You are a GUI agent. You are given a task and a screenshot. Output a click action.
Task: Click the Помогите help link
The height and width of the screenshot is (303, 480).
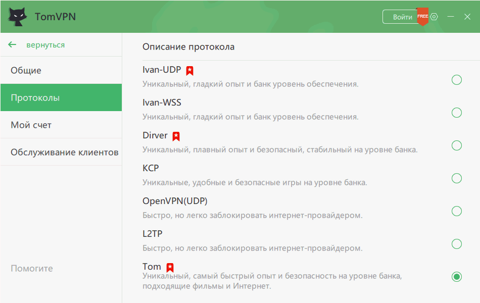(x=32, y=268)
